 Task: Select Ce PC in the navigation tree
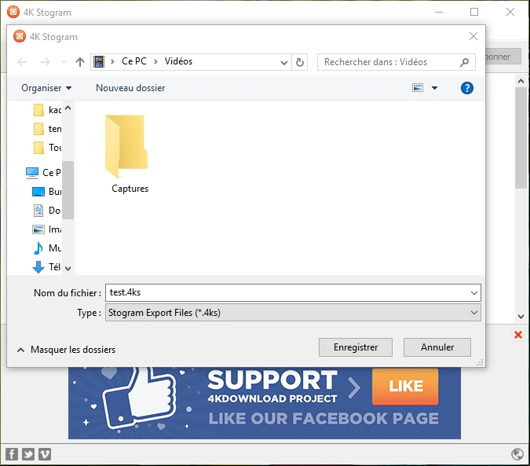[x=43, y=172]
